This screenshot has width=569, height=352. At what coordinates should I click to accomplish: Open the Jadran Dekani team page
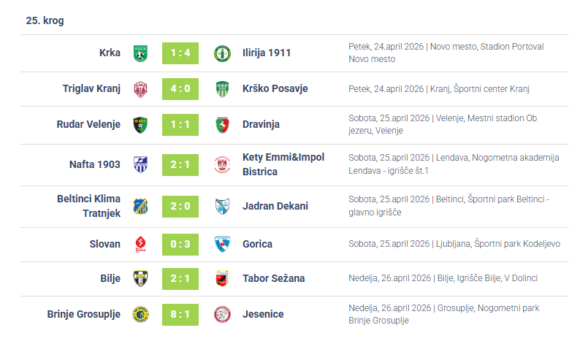pos(275,206)
